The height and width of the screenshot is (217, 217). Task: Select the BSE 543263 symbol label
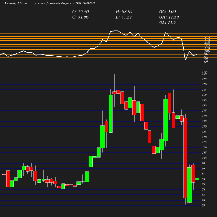tap(85, 3)
